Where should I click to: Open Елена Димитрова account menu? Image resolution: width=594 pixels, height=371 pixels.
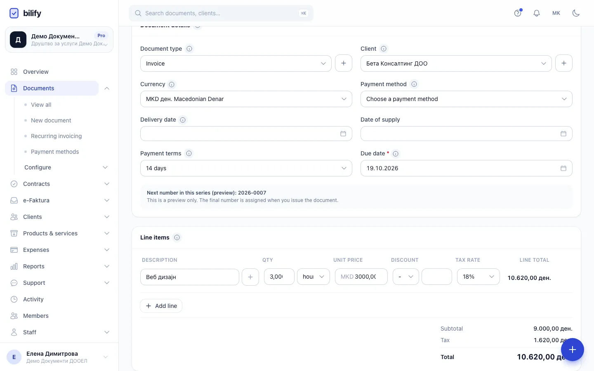point(59,357)
